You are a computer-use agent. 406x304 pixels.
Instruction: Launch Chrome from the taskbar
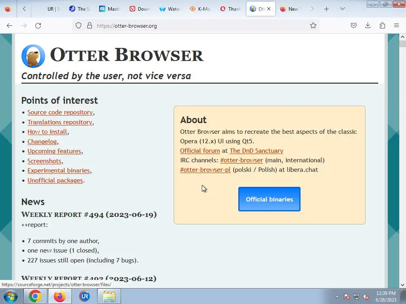tap(35, 296)
